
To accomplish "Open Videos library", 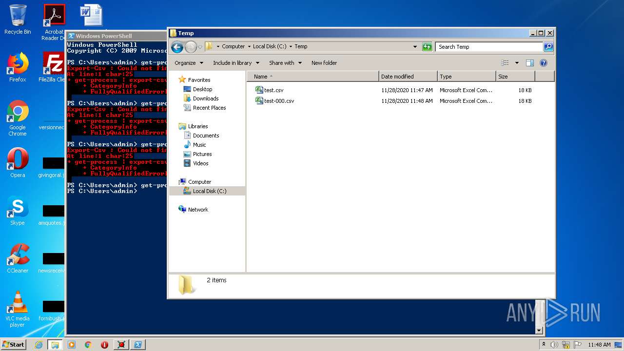I will tap(196, 163).
